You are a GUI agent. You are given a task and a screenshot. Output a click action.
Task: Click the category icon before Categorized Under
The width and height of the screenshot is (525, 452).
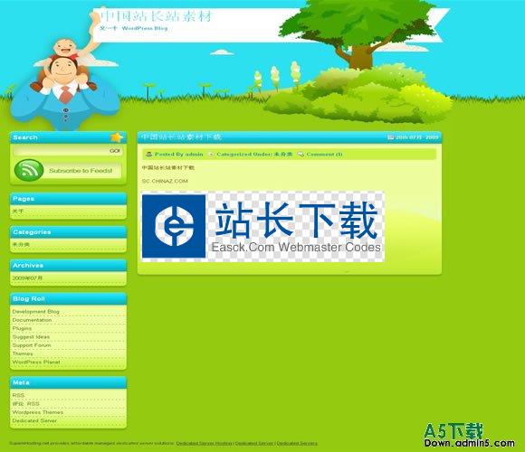coord(211,154)
